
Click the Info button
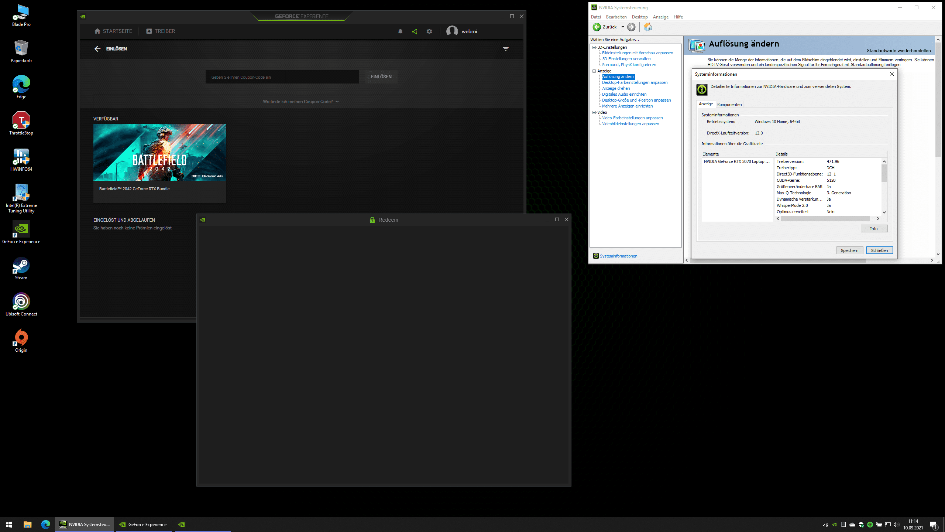pyautogui.click(x=874, y=229)
